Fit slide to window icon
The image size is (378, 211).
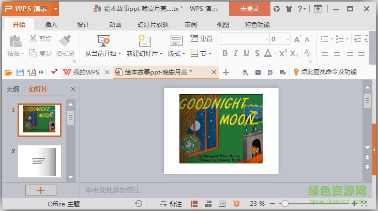[x=364, y=204]
